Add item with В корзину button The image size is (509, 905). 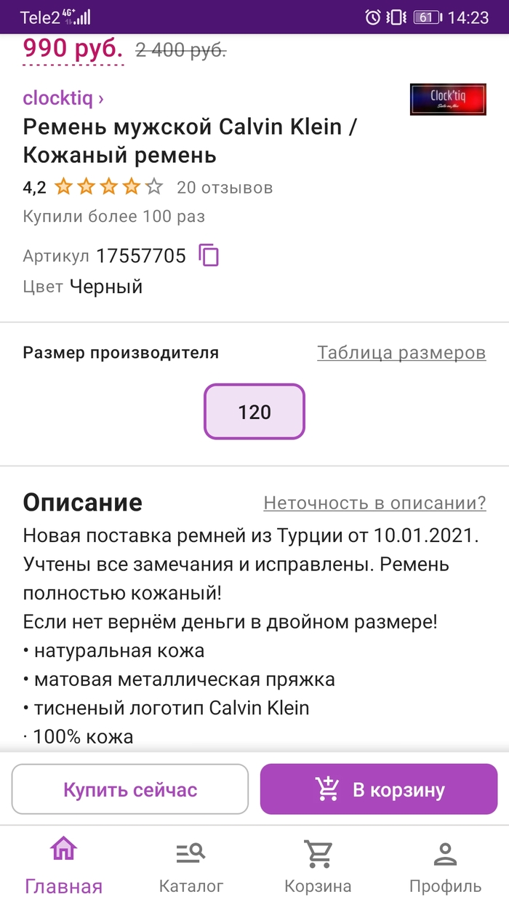point(379,789)
